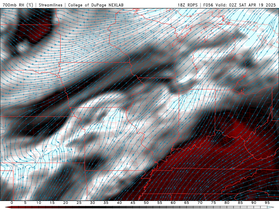
Task: Click the '700mb RH (%)' title text
Action: [x=18, y=5]
